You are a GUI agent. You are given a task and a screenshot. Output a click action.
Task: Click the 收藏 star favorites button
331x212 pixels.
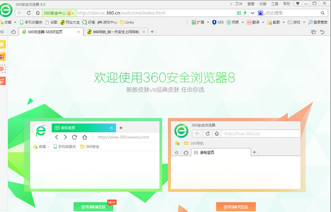[6, 22]
